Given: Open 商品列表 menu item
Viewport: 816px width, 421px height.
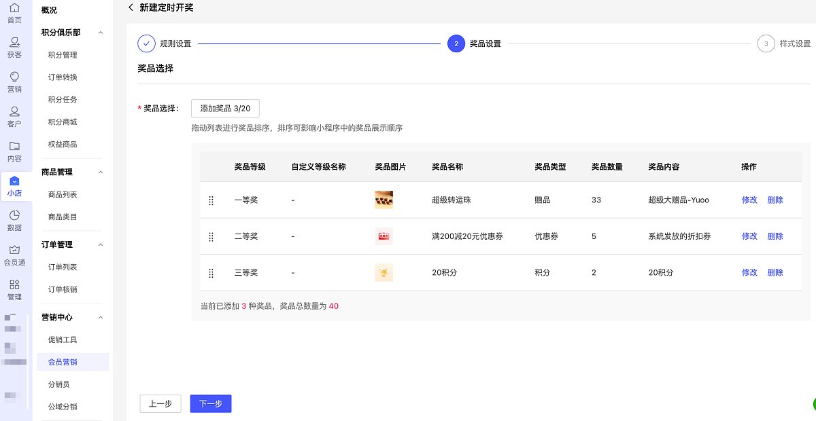Looking at the screenshot, I should [x=63, y=195].
